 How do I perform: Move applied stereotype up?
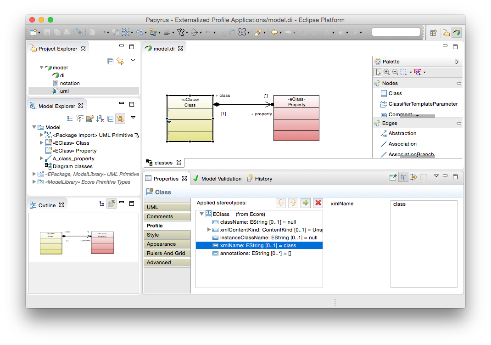click(293, 203)
